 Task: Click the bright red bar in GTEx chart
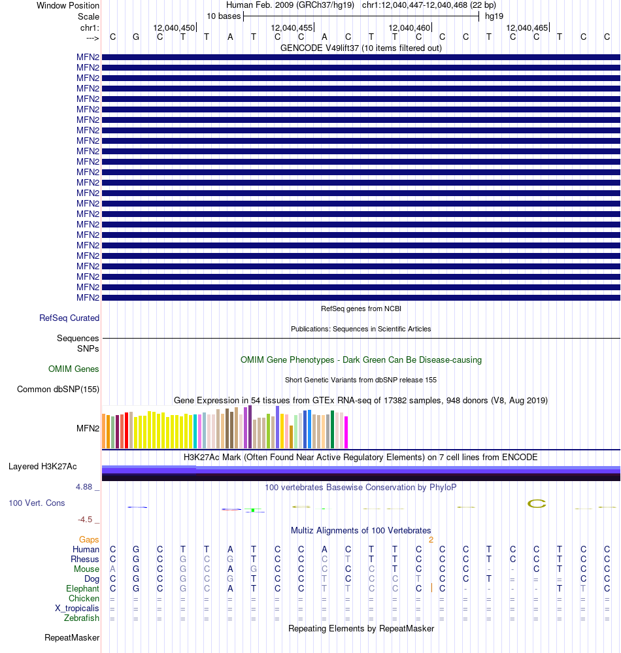tap(127, 430)
